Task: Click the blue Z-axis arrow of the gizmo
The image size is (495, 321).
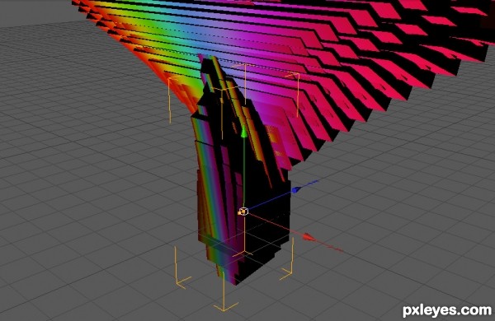Action: click(x=297, y=189)
